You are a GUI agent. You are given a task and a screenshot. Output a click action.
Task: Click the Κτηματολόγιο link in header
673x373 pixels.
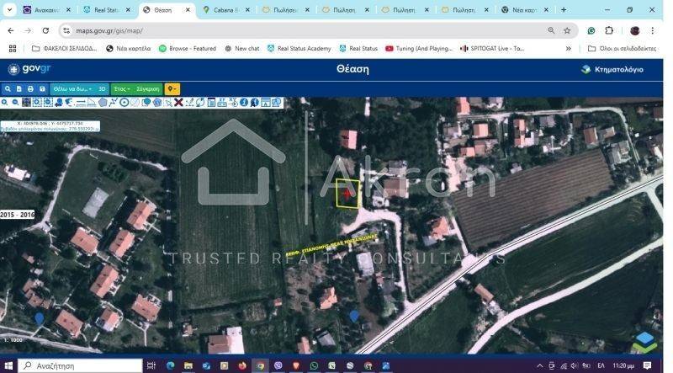pos(612,69)
